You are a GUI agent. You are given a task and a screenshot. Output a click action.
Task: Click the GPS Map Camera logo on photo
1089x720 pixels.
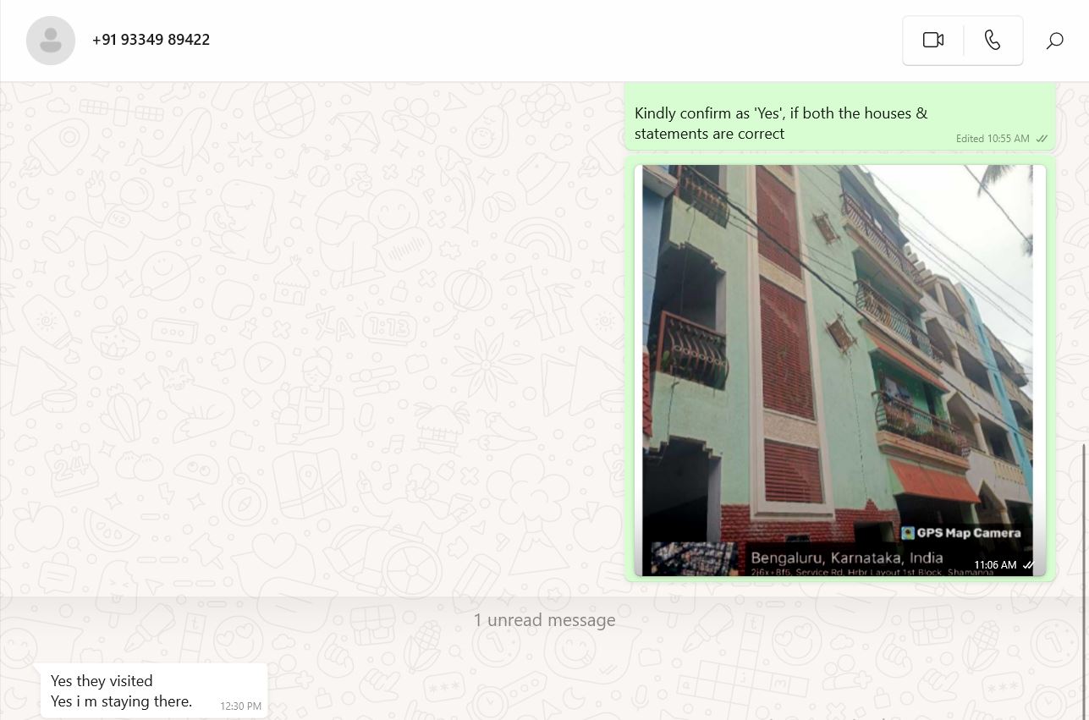tap(908, 533)
